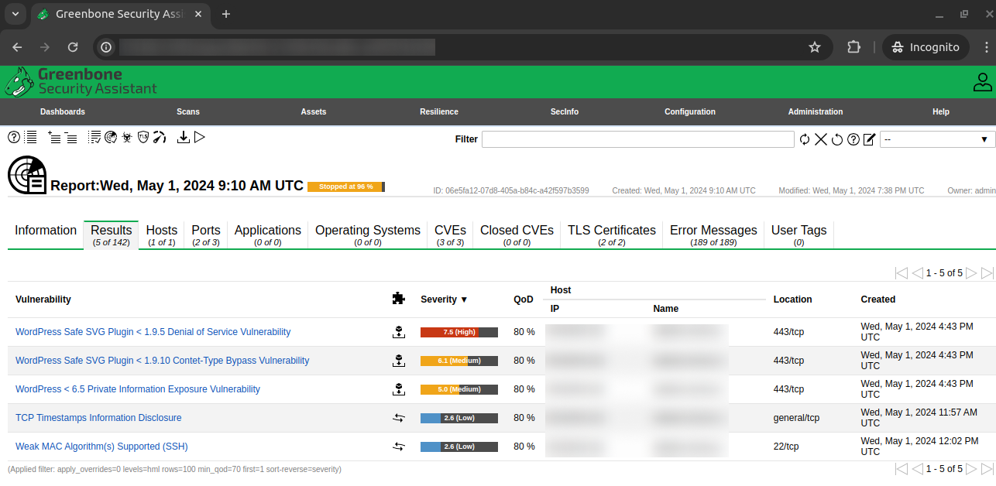Switch to the Closed CVEs tab

pyautogui.click(x=517, y=235)
